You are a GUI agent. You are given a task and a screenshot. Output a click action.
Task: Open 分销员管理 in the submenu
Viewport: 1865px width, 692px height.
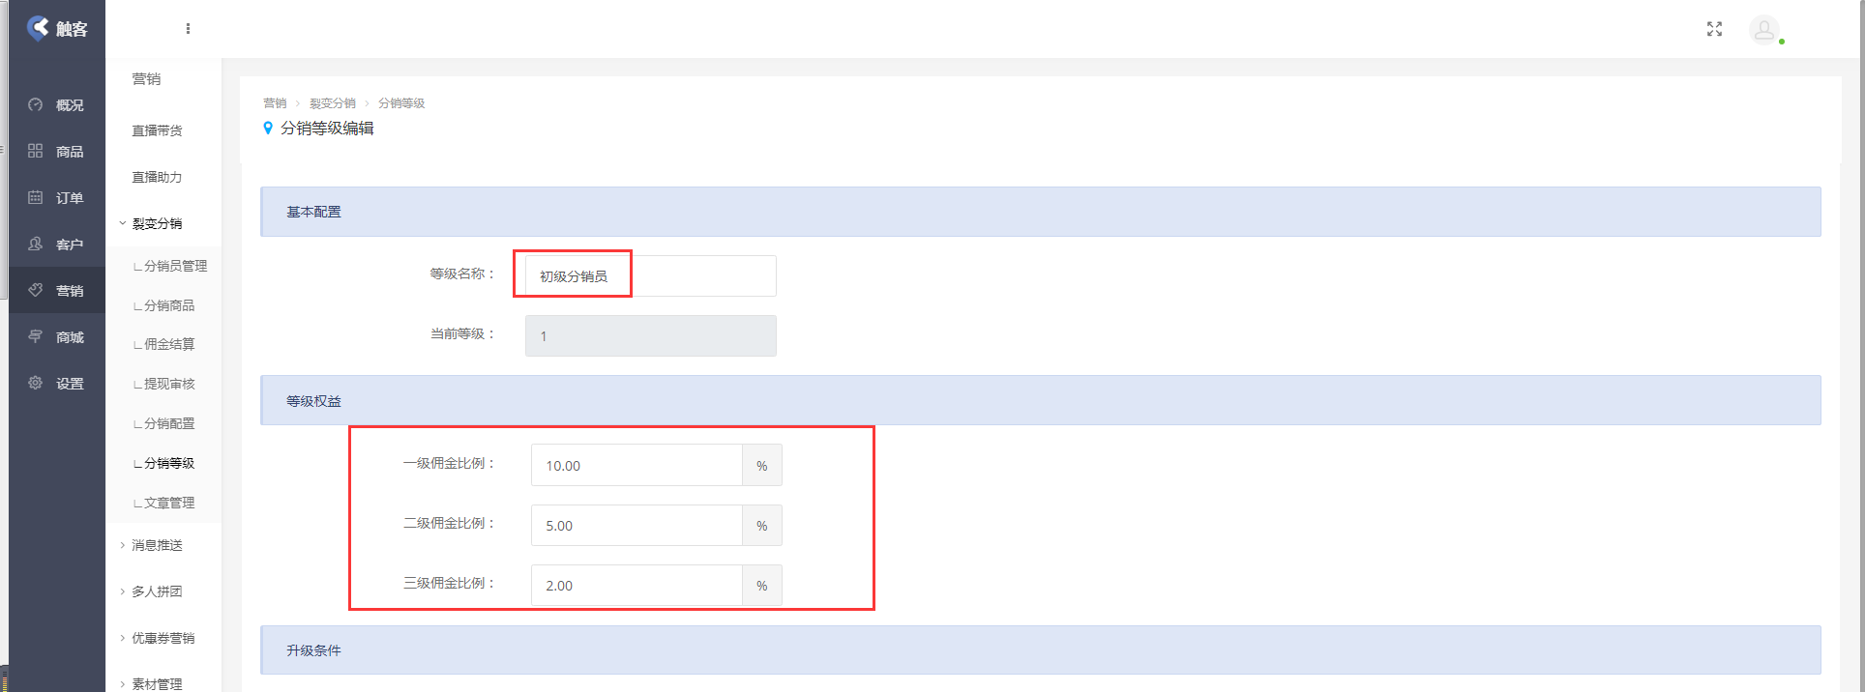tap(174, 266)
